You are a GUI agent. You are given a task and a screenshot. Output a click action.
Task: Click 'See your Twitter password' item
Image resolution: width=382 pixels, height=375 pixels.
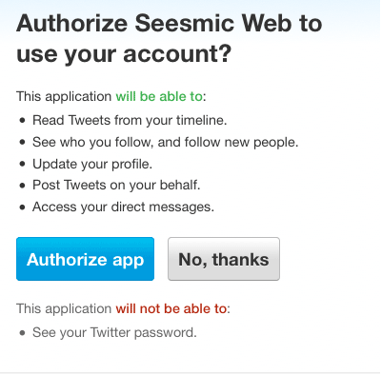[114, 332]
